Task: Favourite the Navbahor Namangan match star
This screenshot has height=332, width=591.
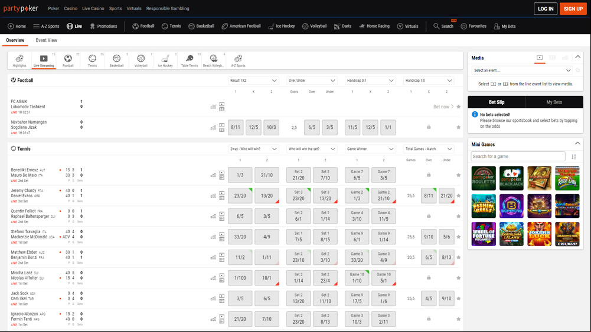Action: point(458,128)
